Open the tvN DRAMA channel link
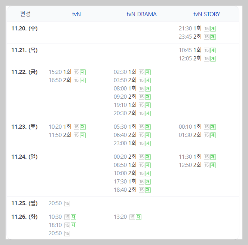This screenshot has width=248, height=245. tap(141, 14)
